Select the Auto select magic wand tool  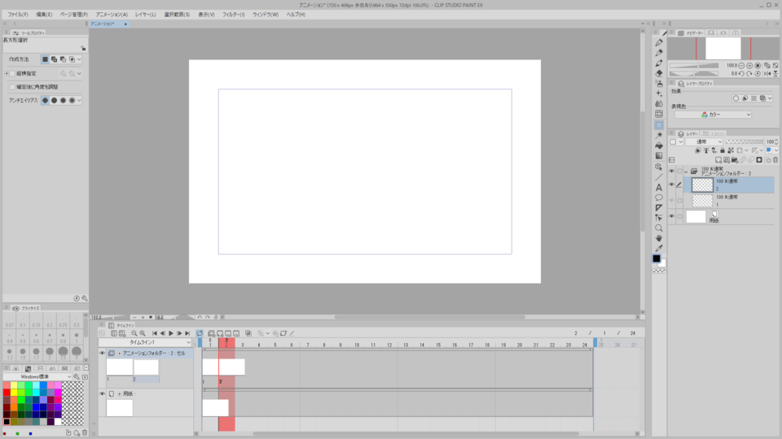[659, 135]
